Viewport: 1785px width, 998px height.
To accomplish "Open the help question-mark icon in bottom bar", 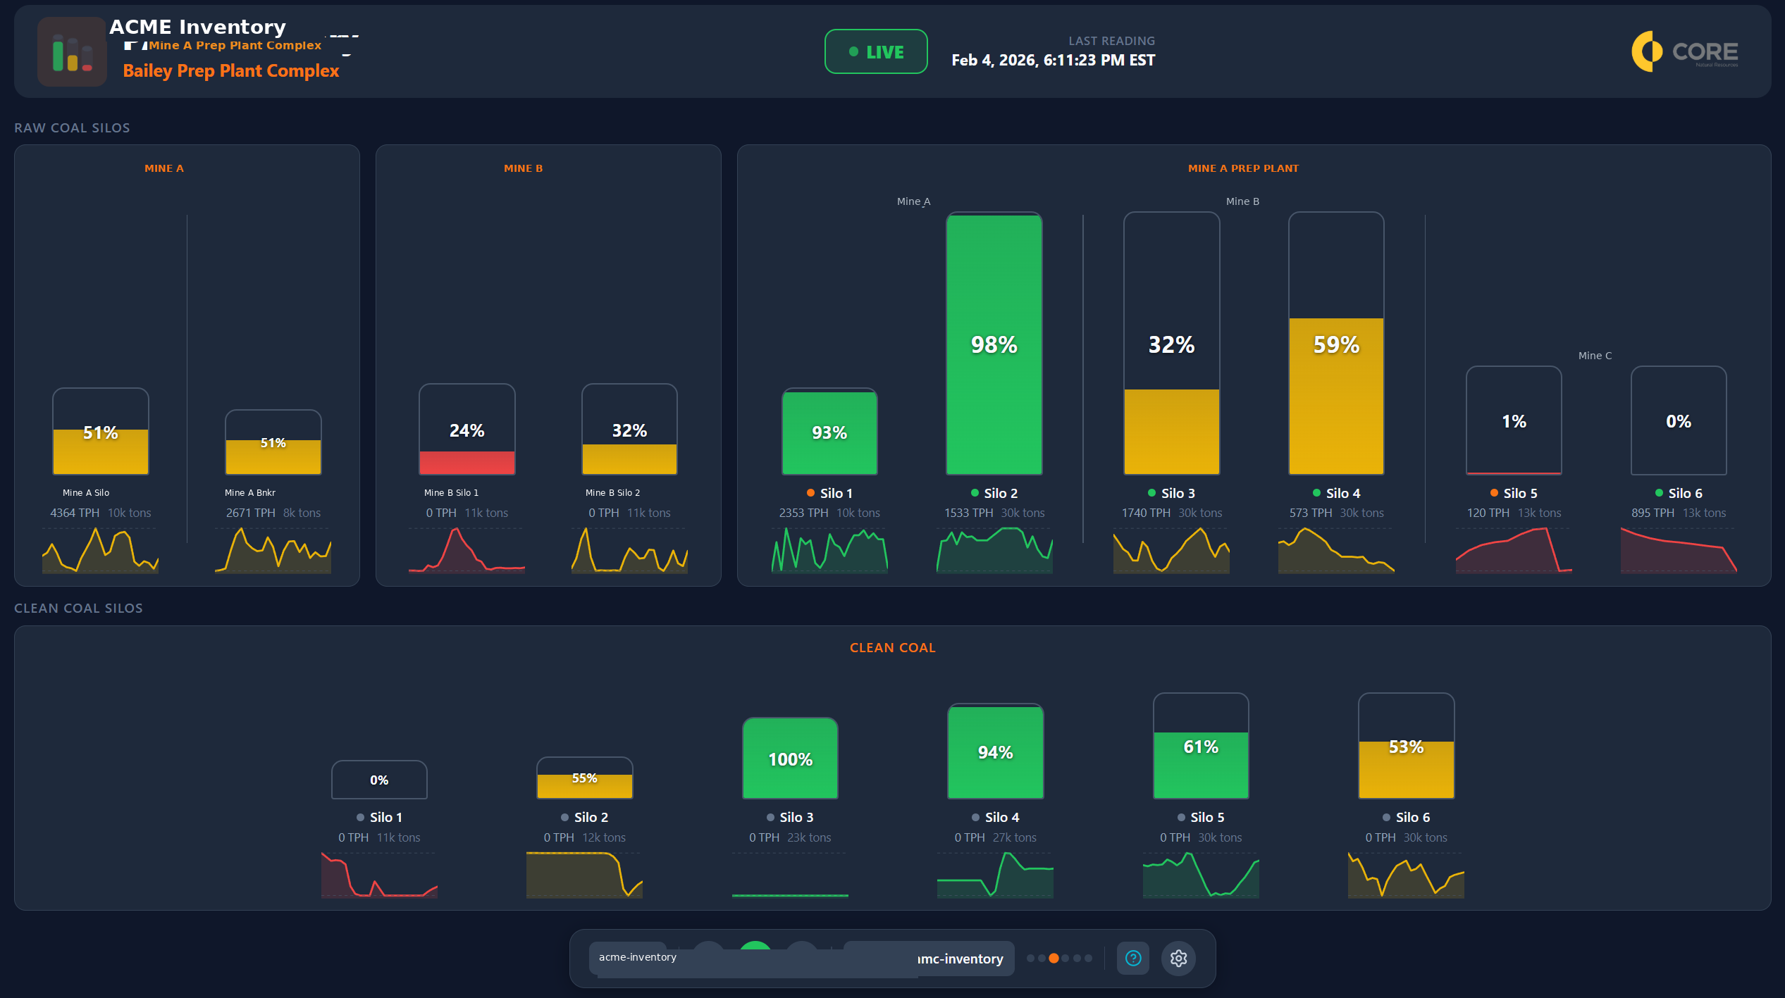I will [x=1132, y=958].
